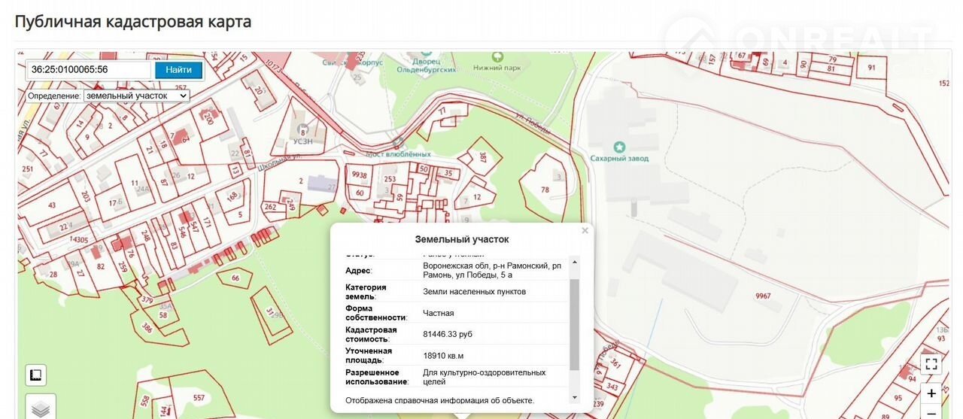Open the map layers switcher

[x=41, y=408]
